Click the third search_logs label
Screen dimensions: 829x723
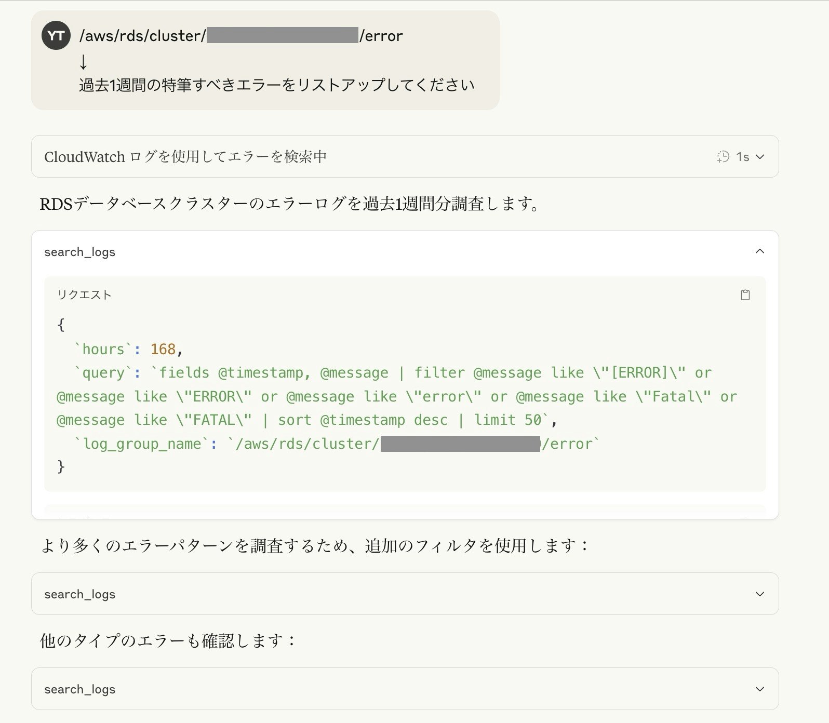click(x=80, y=689)
